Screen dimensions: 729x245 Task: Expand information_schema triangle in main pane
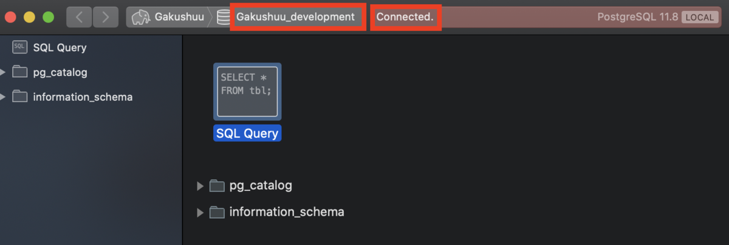pyautogui.click(x=200, y=212)
